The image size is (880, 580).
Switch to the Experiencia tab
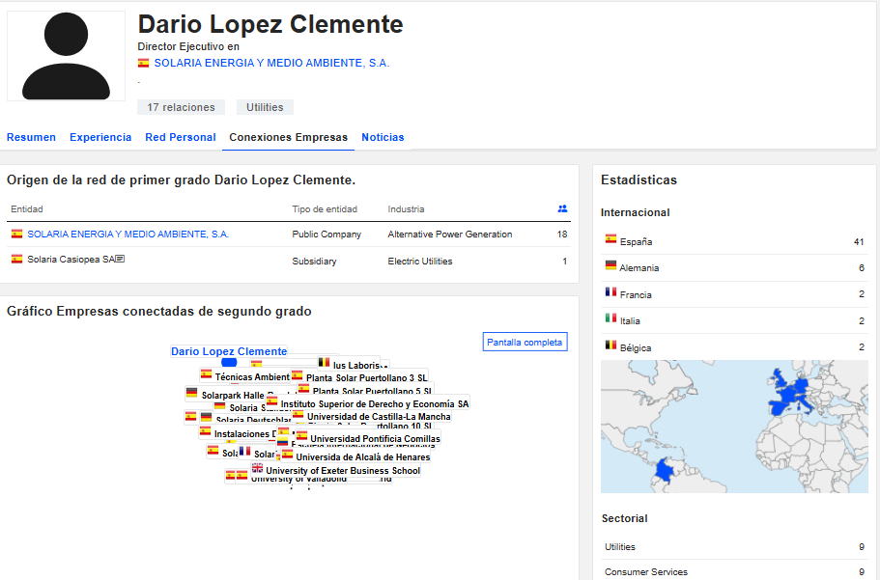tap(100, 137)
